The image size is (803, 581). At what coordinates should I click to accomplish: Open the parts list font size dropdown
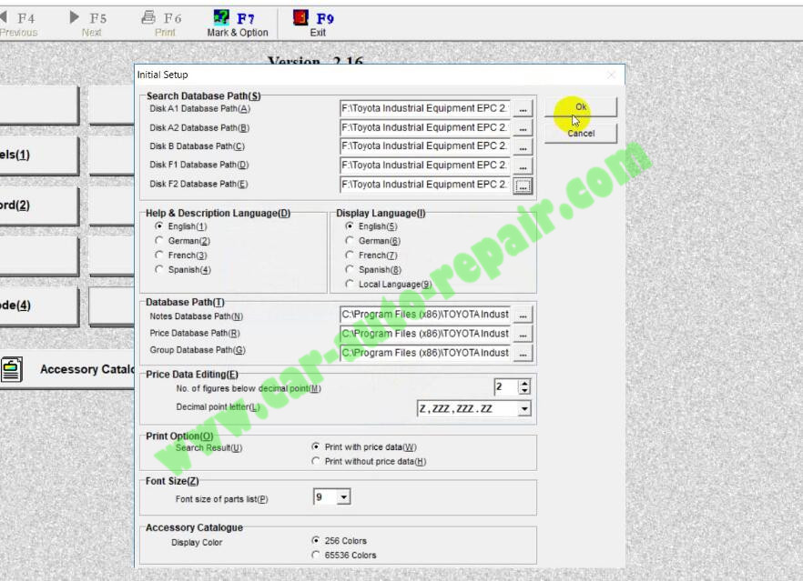click(344, 496)
